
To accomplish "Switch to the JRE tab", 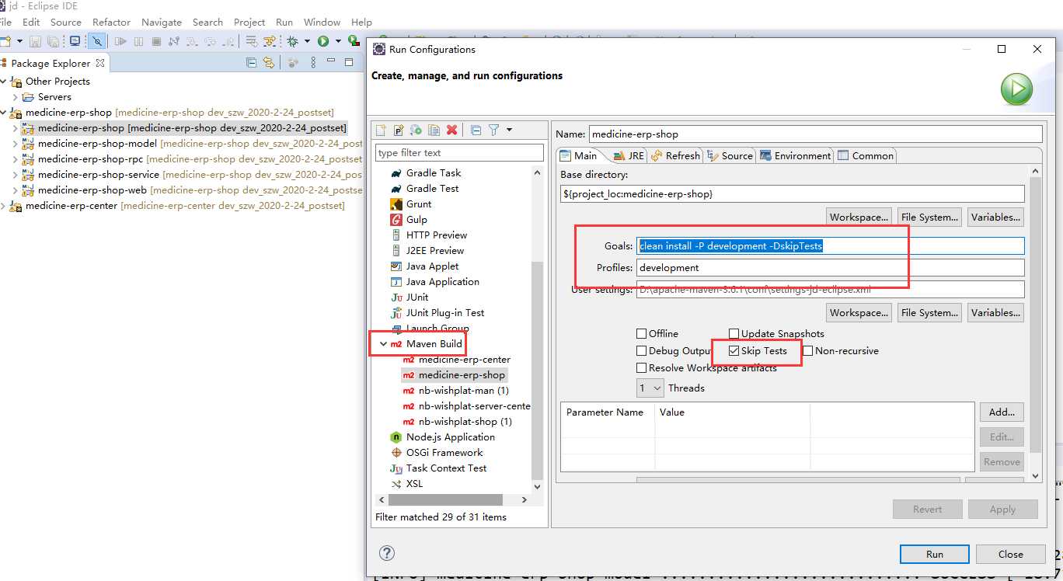I will (x=629, y=155).
